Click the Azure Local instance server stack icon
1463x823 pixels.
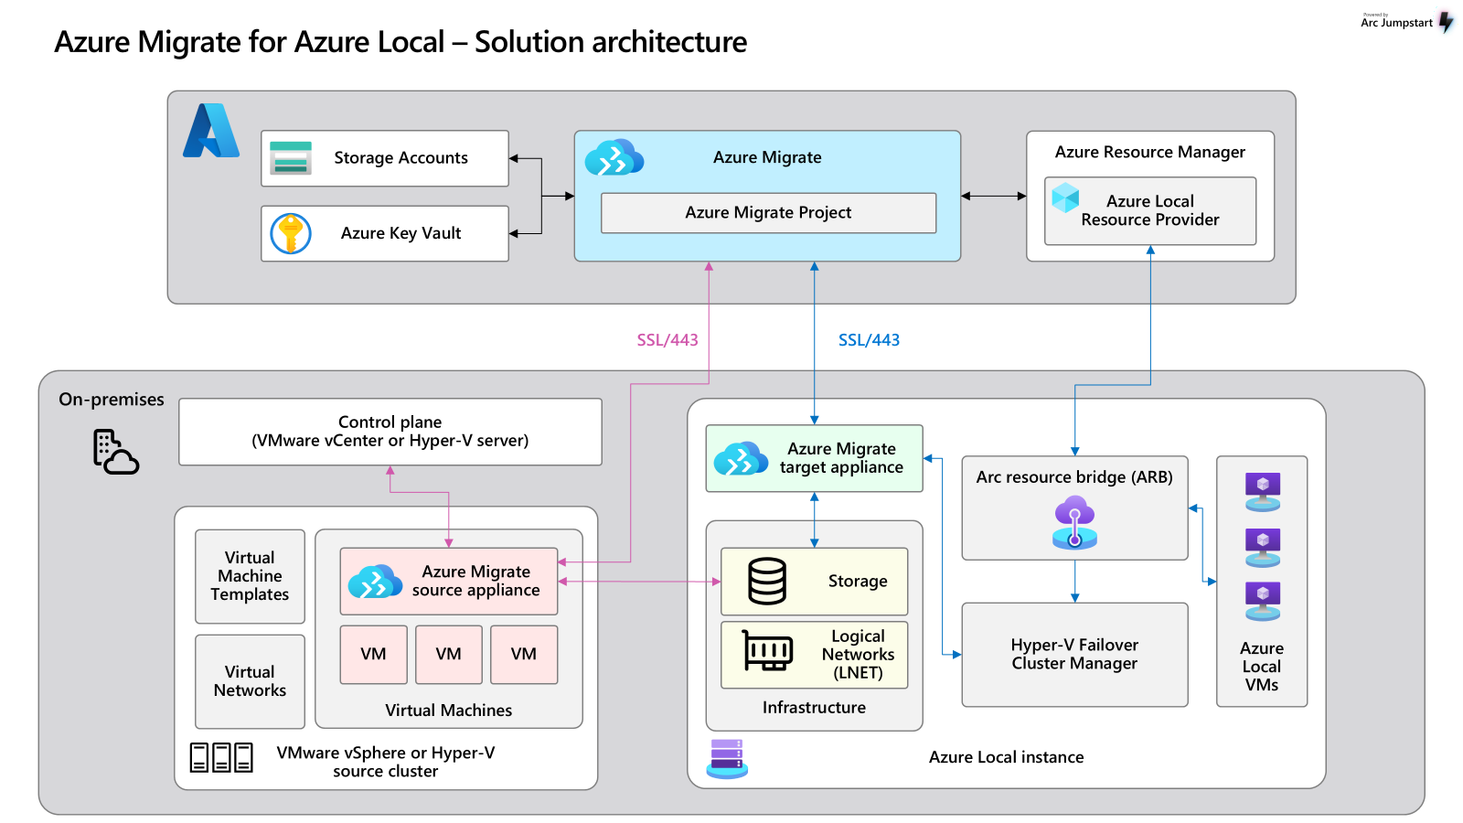727,759
